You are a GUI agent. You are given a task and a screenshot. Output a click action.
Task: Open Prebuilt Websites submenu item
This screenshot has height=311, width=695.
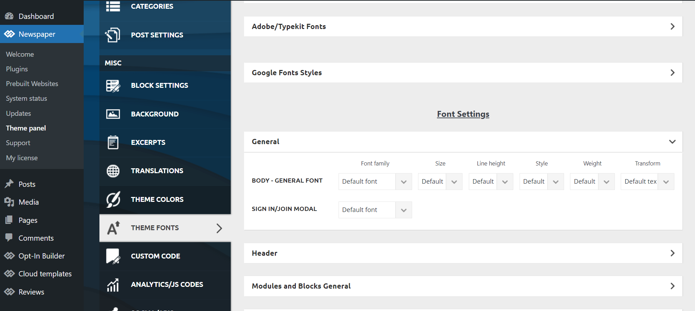click(32, 84)
